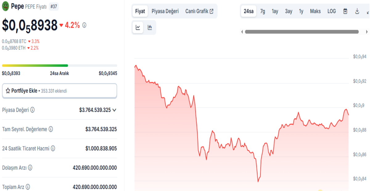This screenshot has height=191, width=370.
Task: Click the left arrow of chart scrollbar
Action: 242,32
